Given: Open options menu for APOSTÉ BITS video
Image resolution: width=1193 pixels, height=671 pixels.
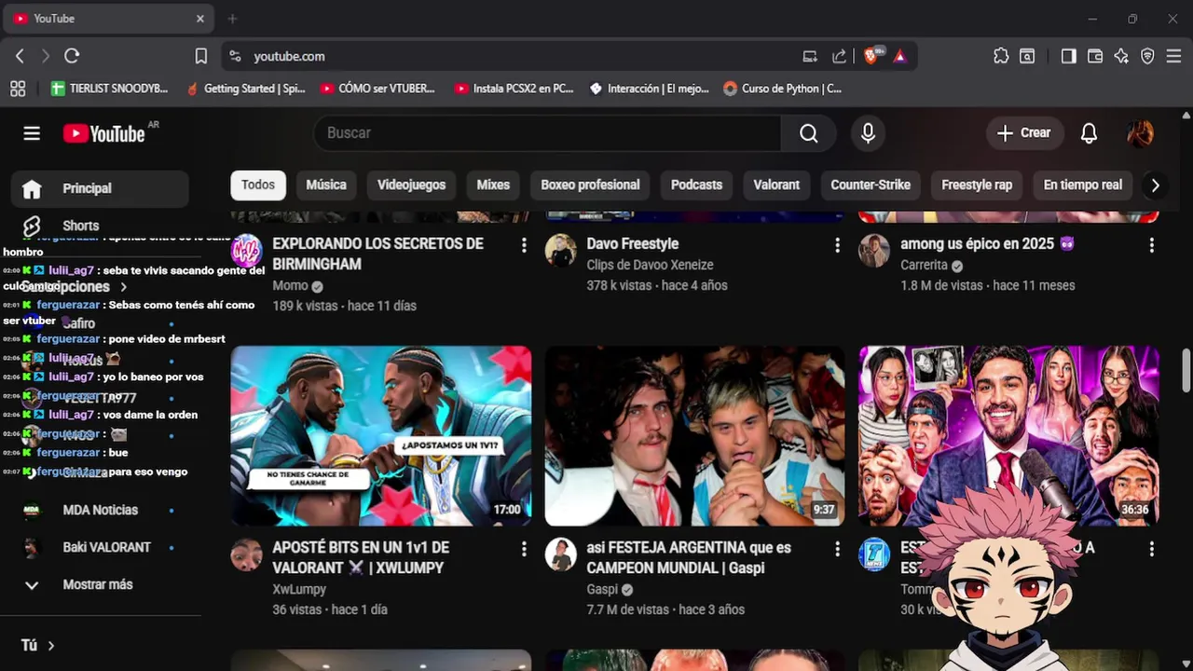Looking at the screenshot, I should 524,549.
